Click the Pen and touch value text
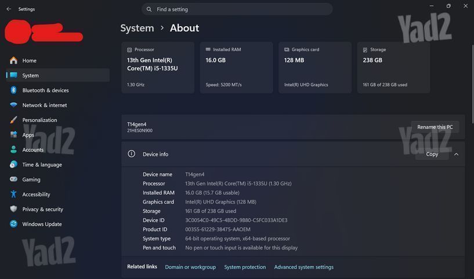Image resolution: width=474 pixels, height=279 pixels. point(241,248)
